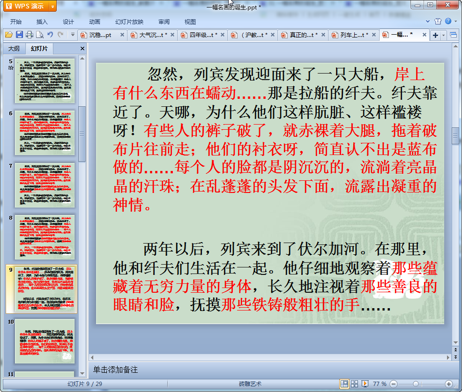The width and height of the screenshot is (462, 392).
Task: Click the window arrangement icon beside tab bar
Action: (x=454, y=35)
